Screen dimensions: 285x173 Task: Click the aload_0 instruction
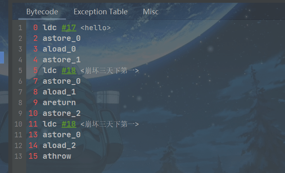[59, 49]
